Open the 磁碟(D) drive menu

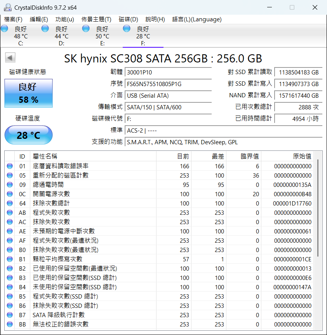tap(129, 19)
